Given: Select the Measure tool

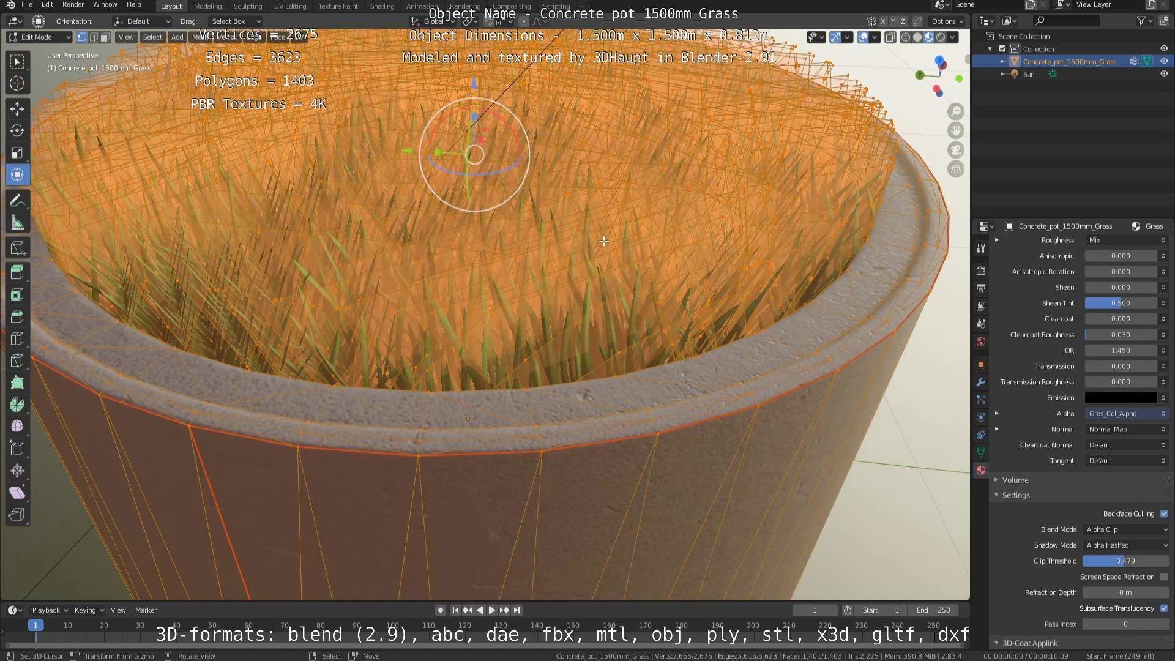Looking at the screenshot, I should pos(17,223).
